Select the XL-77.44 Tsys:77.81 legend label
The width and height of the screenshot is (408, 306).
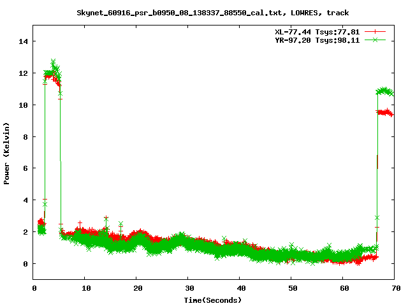click(x=317, y=32)
